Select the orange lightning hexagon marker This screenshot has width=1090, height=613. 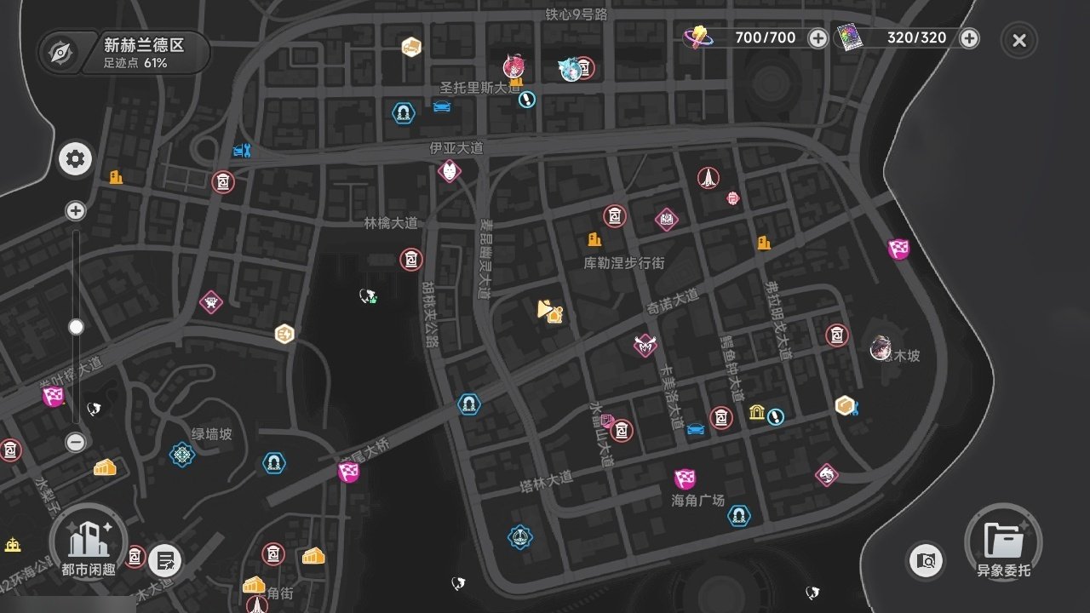point(284,334)
